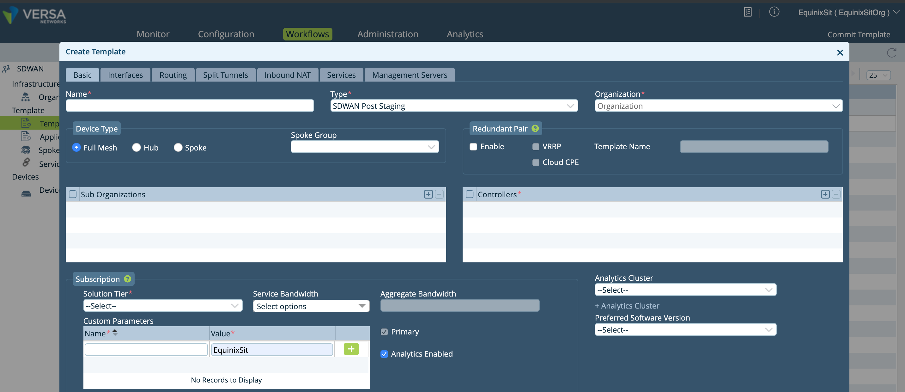The height and width of the screenshot is (392, 905).
Task: Open the EquinixSit user menu
Action: point(848,12)
